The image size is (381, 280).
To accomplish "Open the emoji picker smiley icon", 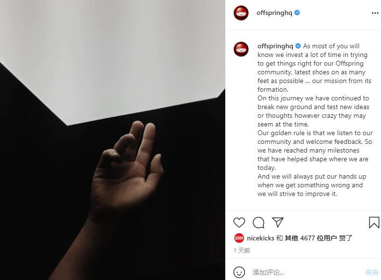I will 239,272.
